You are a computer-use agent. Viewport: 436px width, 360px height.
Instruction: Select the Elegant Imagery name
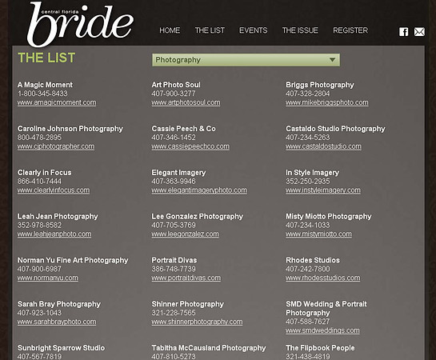(178, 173)
